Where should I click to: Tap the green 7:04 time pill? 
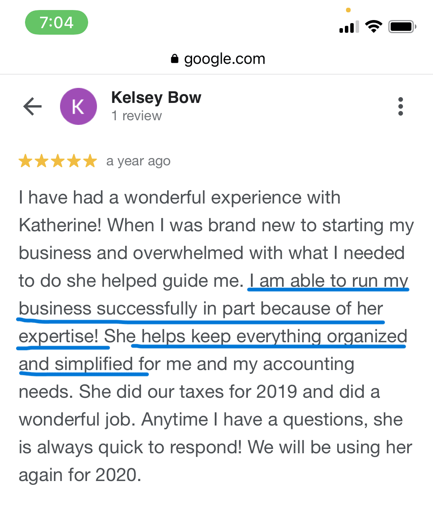pos(57,22)
